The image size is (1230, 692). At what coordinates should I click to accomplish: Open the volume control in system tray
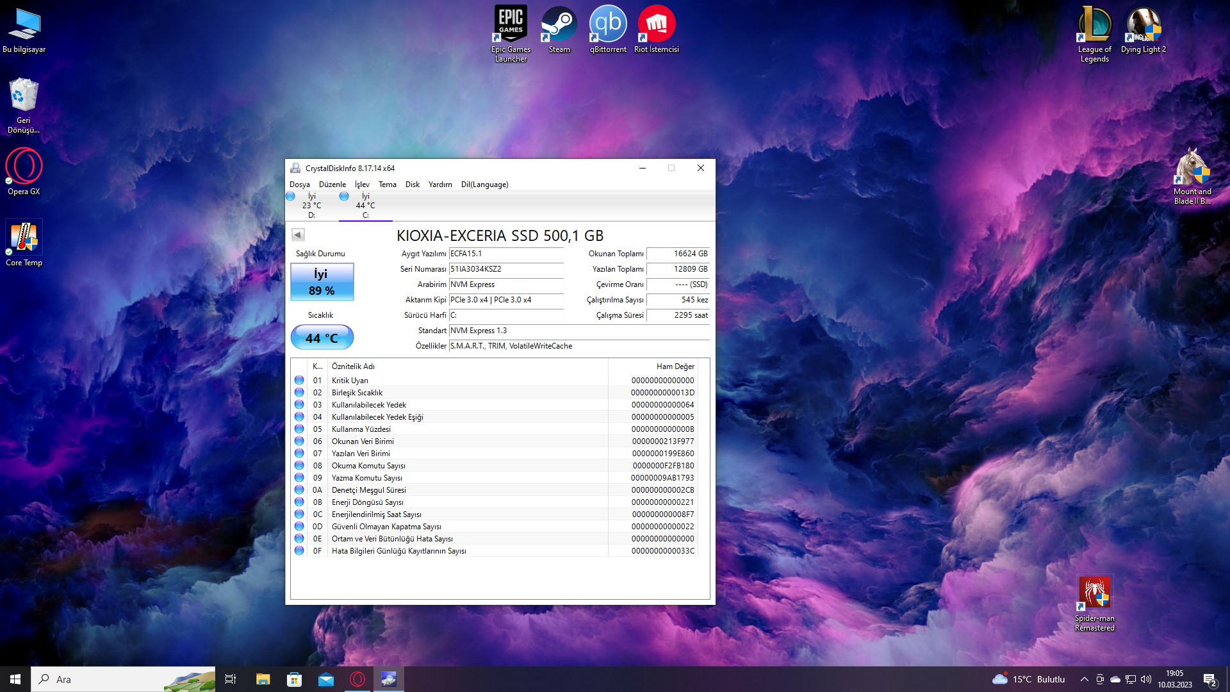pyautogui.click(x=1146, y=679)
